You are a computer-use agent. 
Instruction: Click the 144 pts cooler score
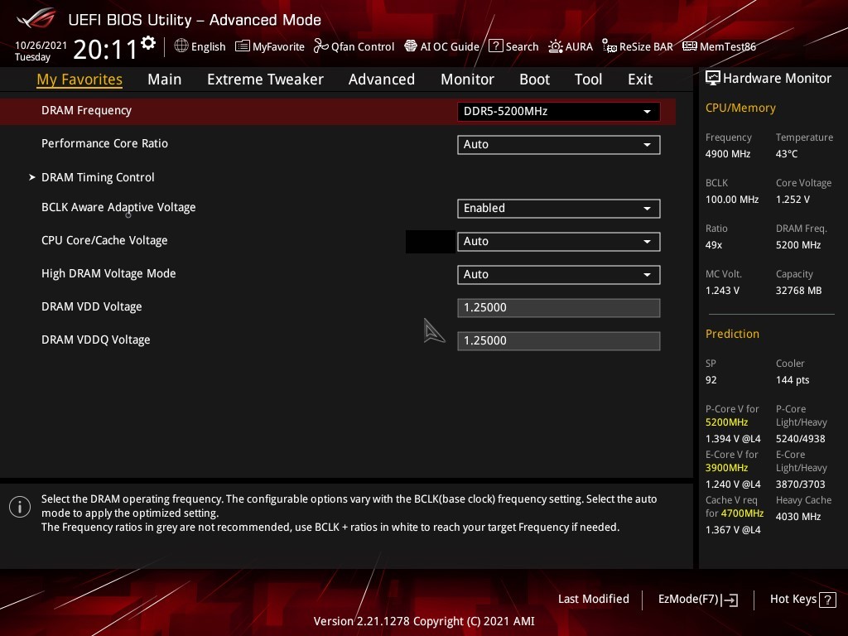pyautogui.click(x=793, y=379)
